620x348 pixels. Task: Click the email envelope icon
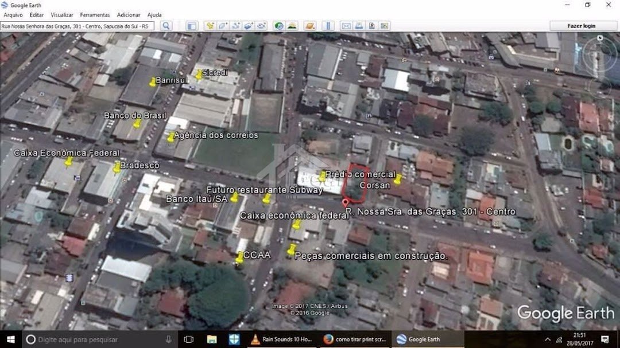pyautogui.click(x=346, y=26)
